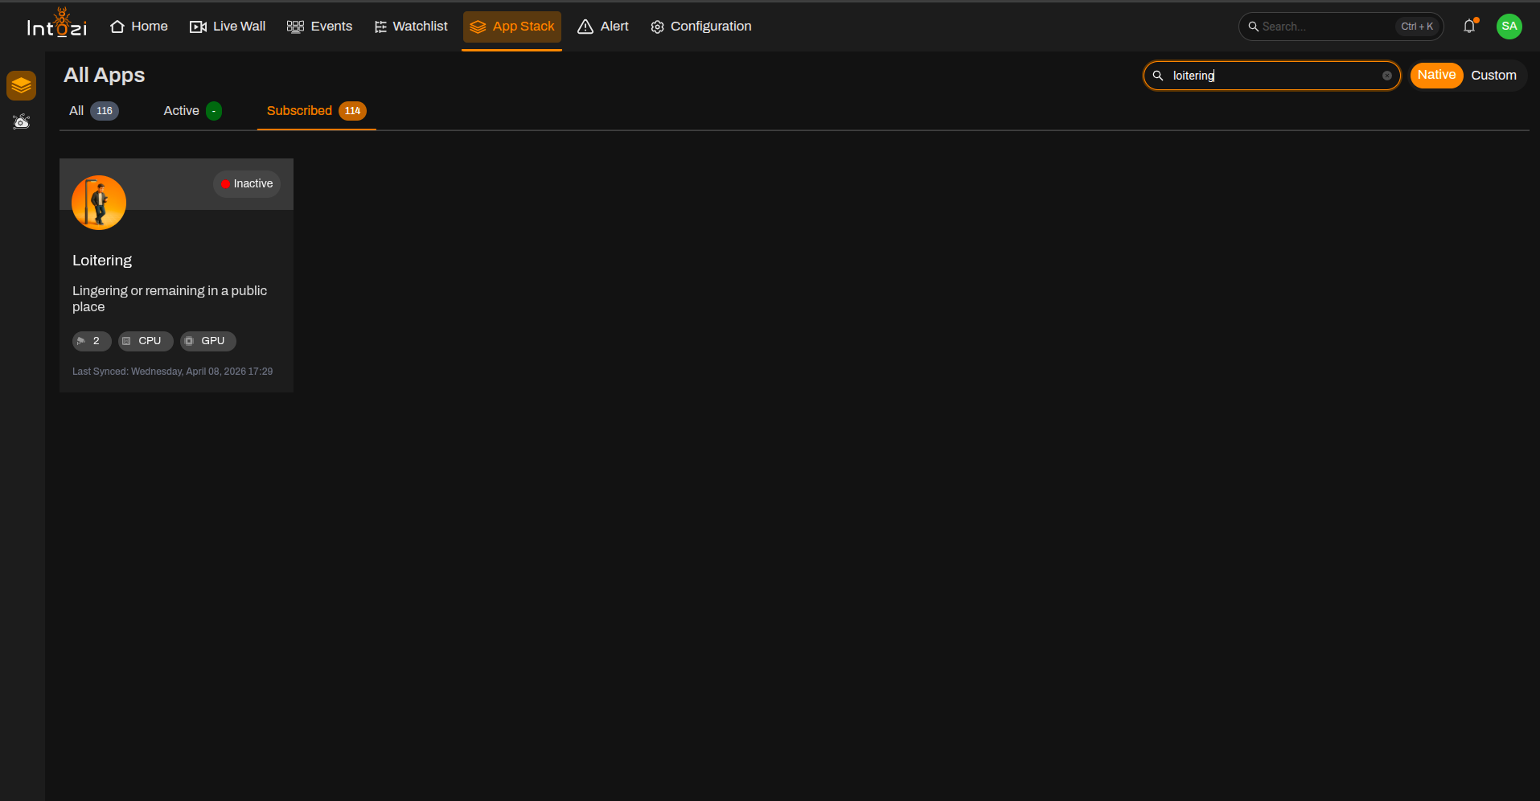Open the Configuration menu
1540x801 pixels.
click(x=700, y=27)
